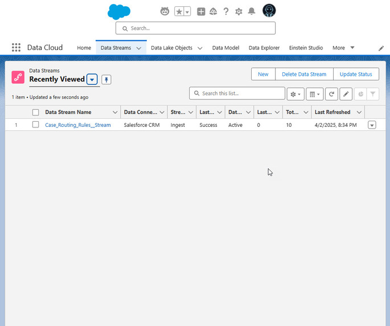Click the Data Cloud app name
390x326 pixels.
tap(45, 47)
